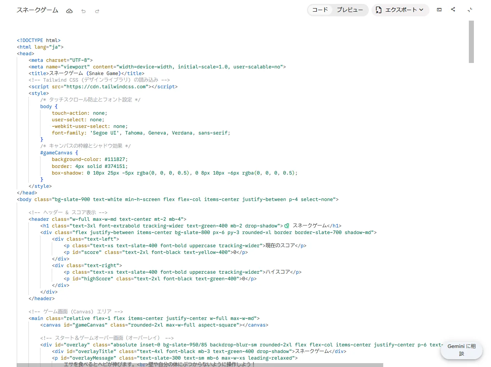This screenshot has width=491, height=367.
Task: Click the cloud save status icon
Action: (69, 11)
